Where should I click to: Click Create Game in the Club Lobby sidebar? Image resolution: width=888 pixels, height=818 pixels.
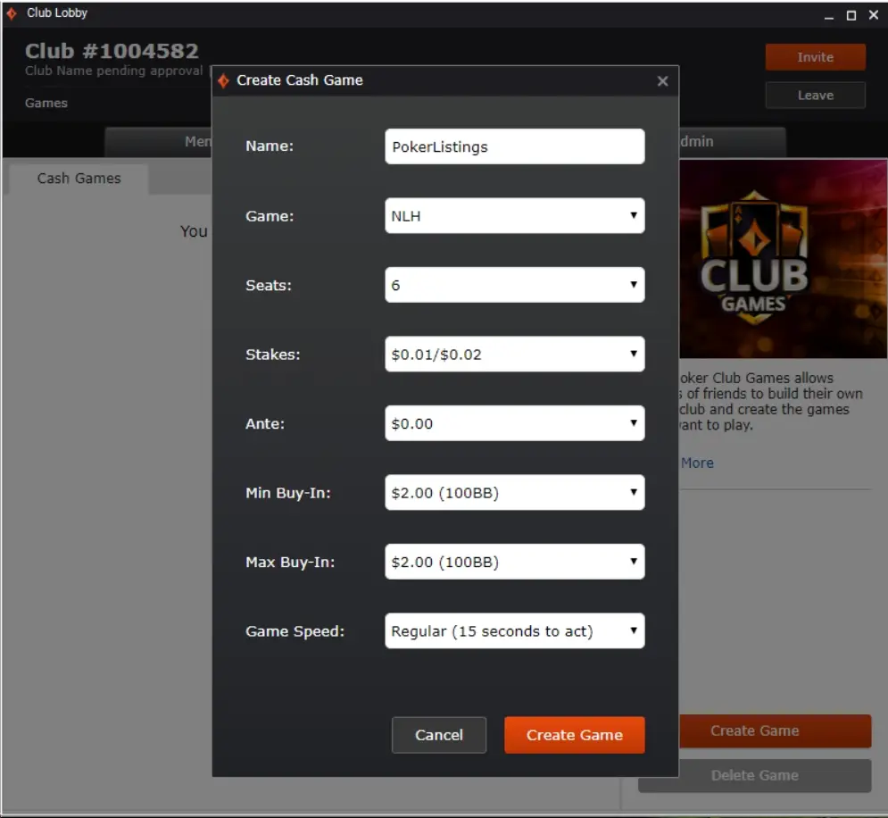(774, 730)
